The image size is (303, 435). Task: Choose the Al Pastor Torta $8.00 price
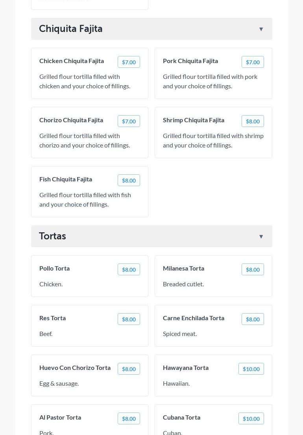pos(129,419)
